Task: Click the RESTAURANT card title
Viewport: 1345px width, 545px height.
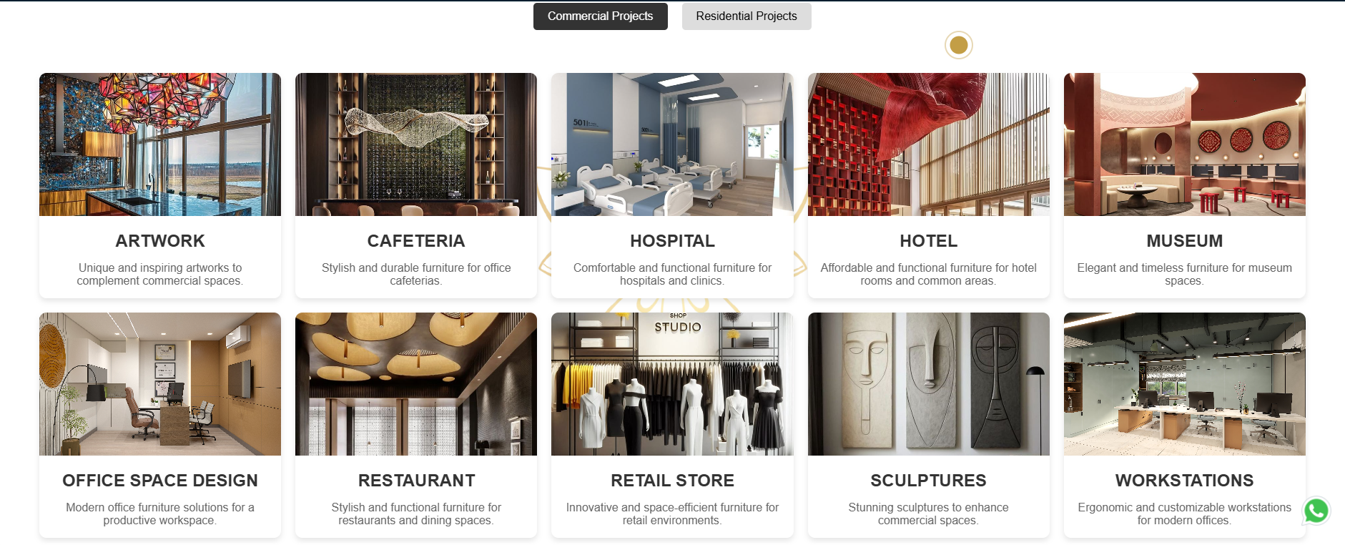Action: click(416, 481)
